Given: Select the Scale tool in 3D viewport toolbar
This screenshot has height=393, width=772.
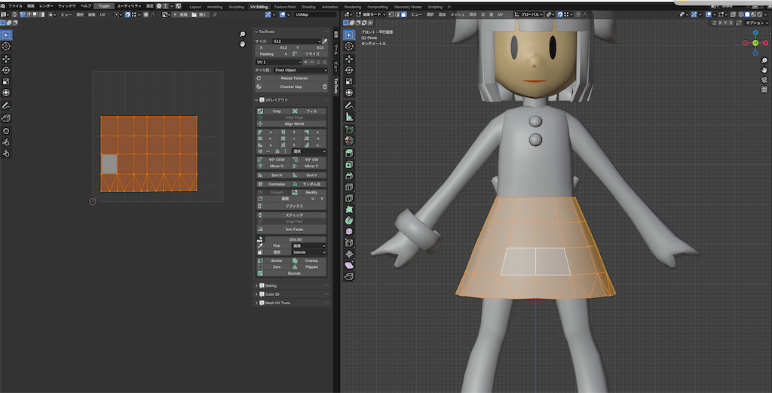Looking at the screenshot, I should (x=349, y=81).
